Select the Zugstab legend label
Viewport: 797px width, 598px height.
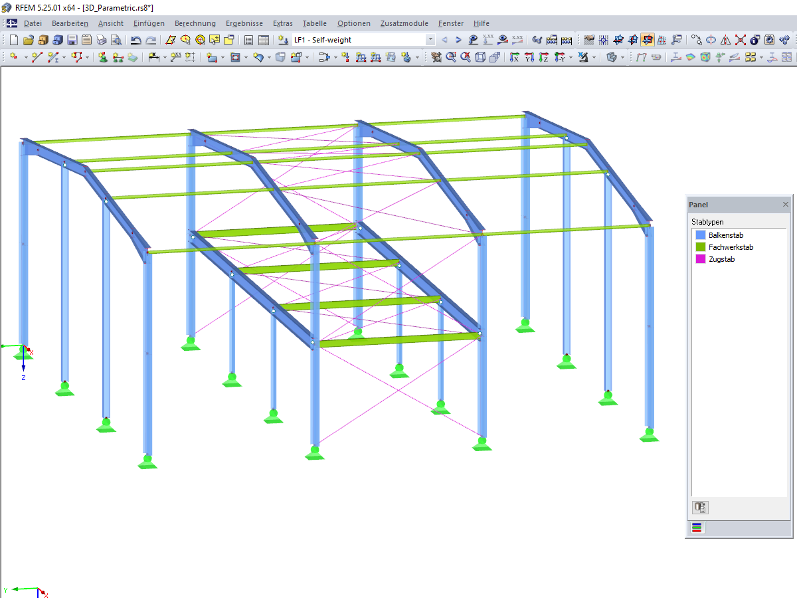coord(722,259)
